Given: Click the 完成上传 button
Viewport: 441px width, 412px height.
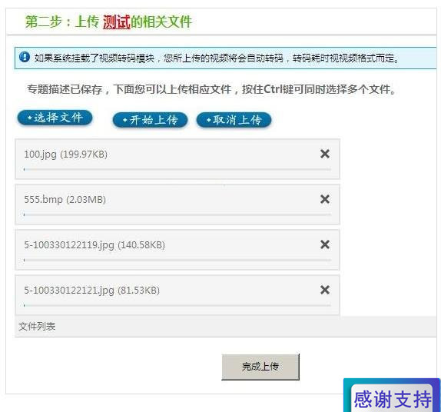Looking at the screenshot, I should 260,367.
